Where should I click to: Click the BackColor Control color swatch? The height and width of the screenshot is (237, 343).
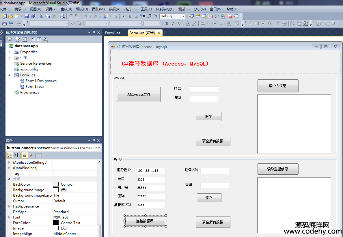56,184
